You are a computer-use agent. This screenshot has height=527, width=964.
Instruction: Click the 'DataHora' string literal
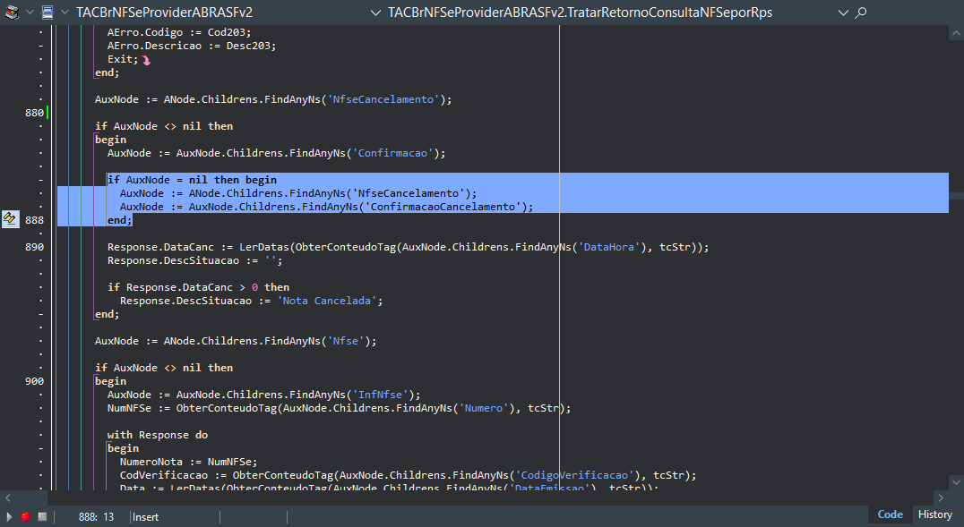coord(608,247)
